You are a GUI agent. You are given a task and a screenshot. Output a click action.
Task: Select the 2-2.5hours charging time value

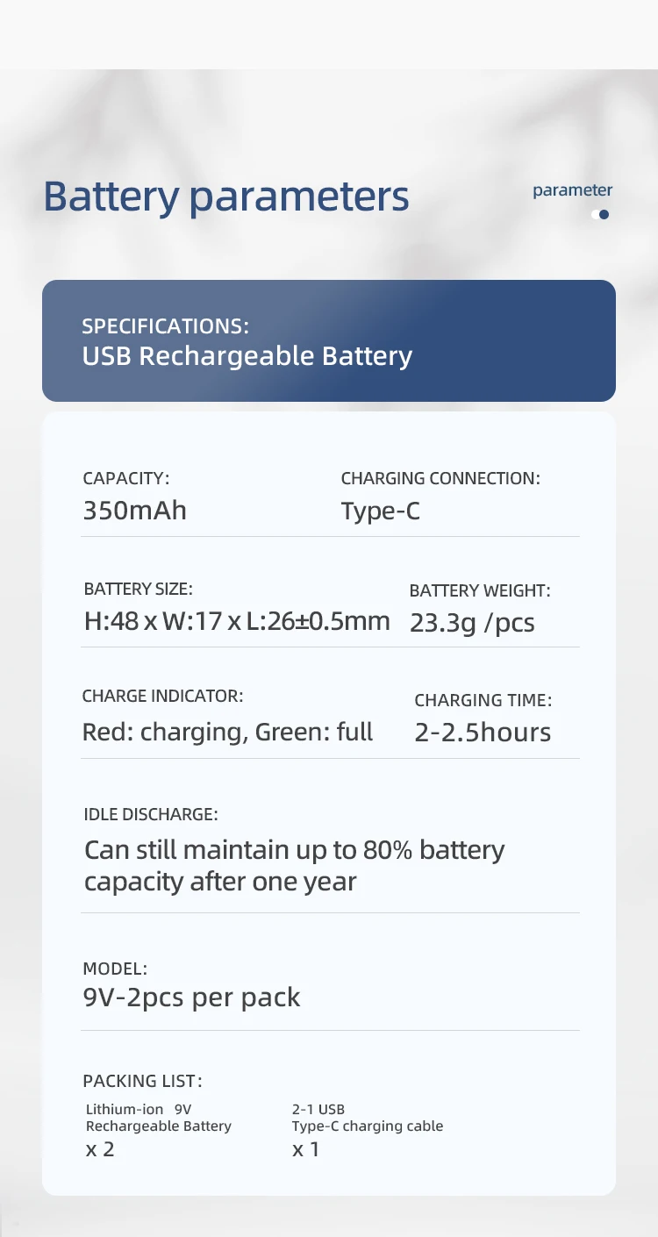483,733
